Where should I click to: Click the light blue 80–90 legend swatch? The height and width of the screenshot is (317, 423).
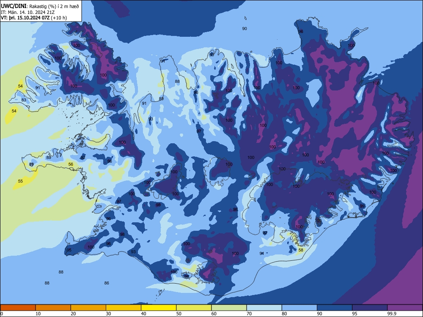(x=299, y=308)
